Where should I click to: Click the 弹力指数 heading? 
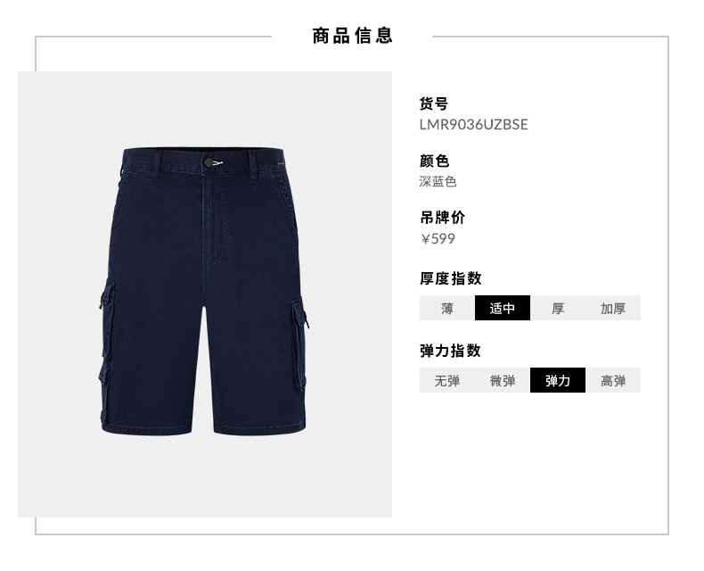click(450, 351)
